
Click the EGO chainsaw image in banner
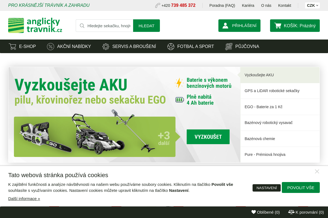[45, 137]
